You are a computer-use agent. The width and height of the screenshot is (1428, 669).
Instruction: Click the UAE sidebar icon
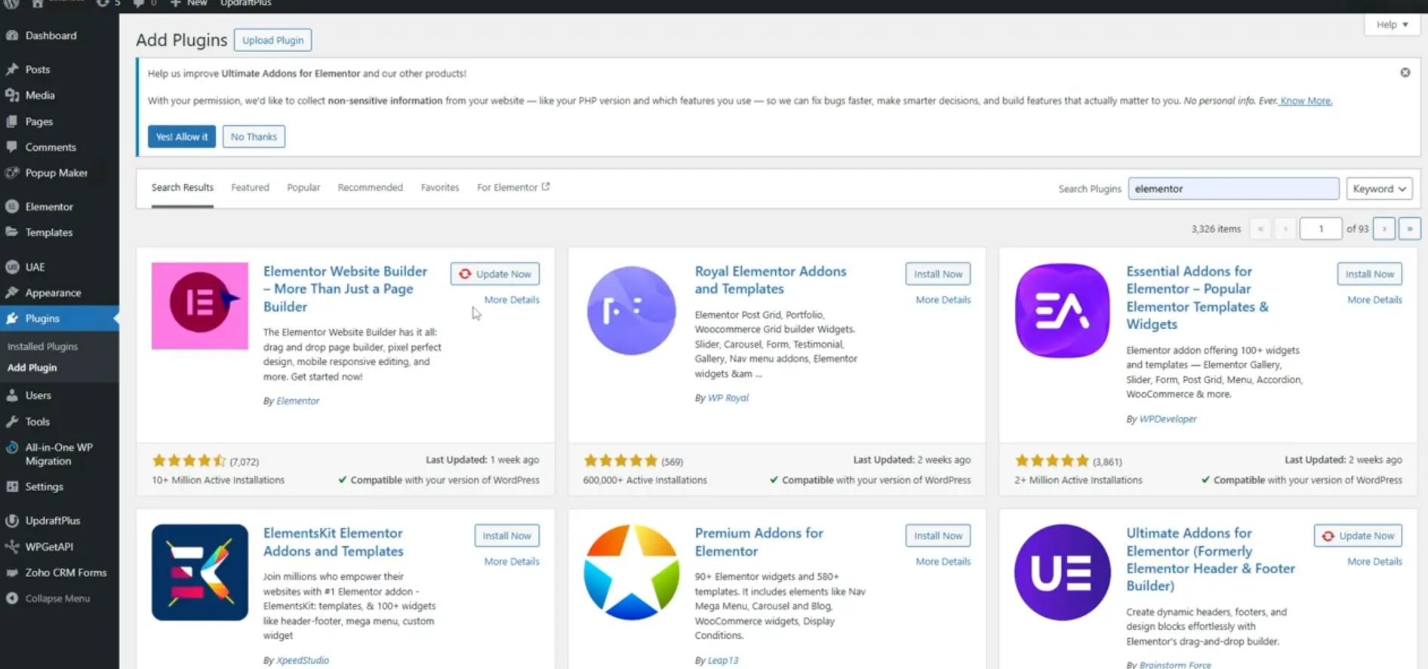pos(12,267)
